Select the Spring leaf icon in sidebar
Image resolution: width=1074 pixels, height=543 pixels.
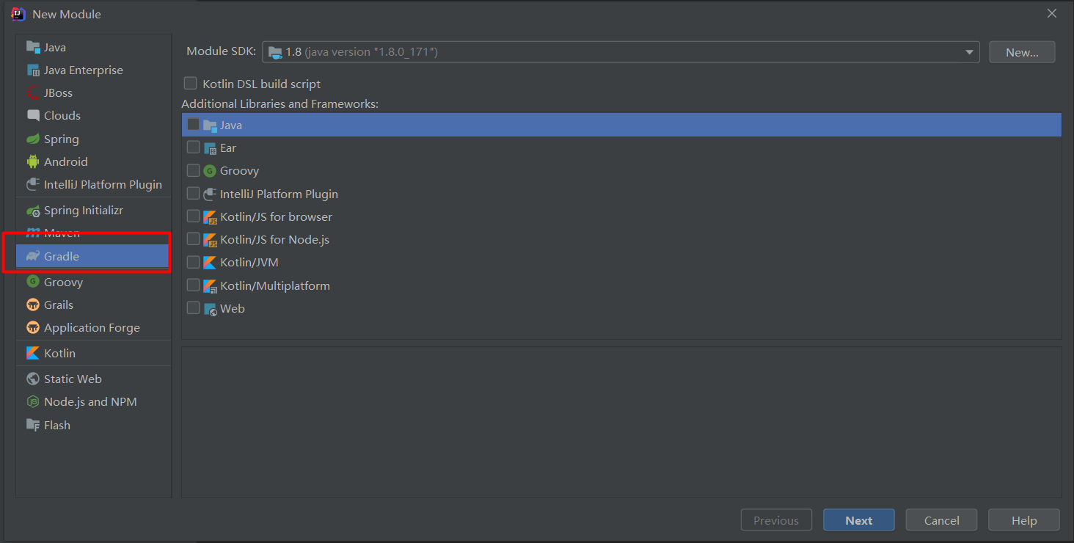click(33, 139)
